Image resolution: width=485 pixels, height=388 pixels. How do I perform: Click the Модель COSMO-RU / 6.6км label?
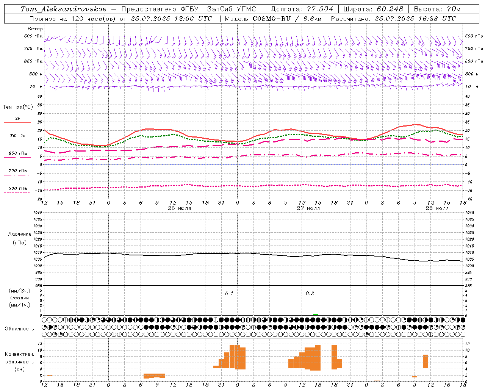pos(272,19)
